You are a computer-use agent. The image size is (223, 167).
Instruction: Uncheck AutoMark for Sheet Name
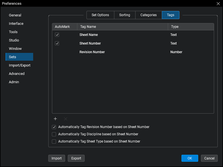[57, 35]
